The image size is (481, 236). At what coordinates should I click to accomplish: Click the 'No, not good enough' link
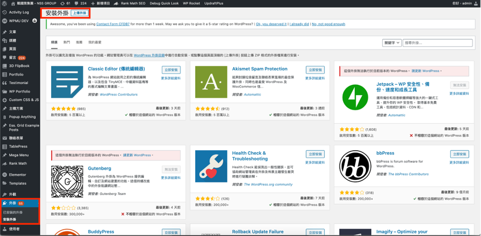329,24
